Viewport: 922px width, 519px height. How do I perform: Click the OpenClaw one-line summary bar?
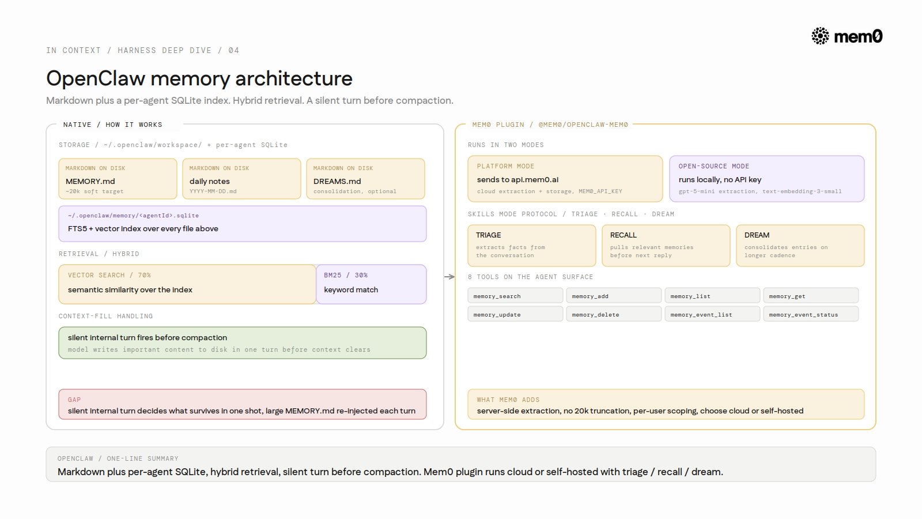tap(461, 464)
